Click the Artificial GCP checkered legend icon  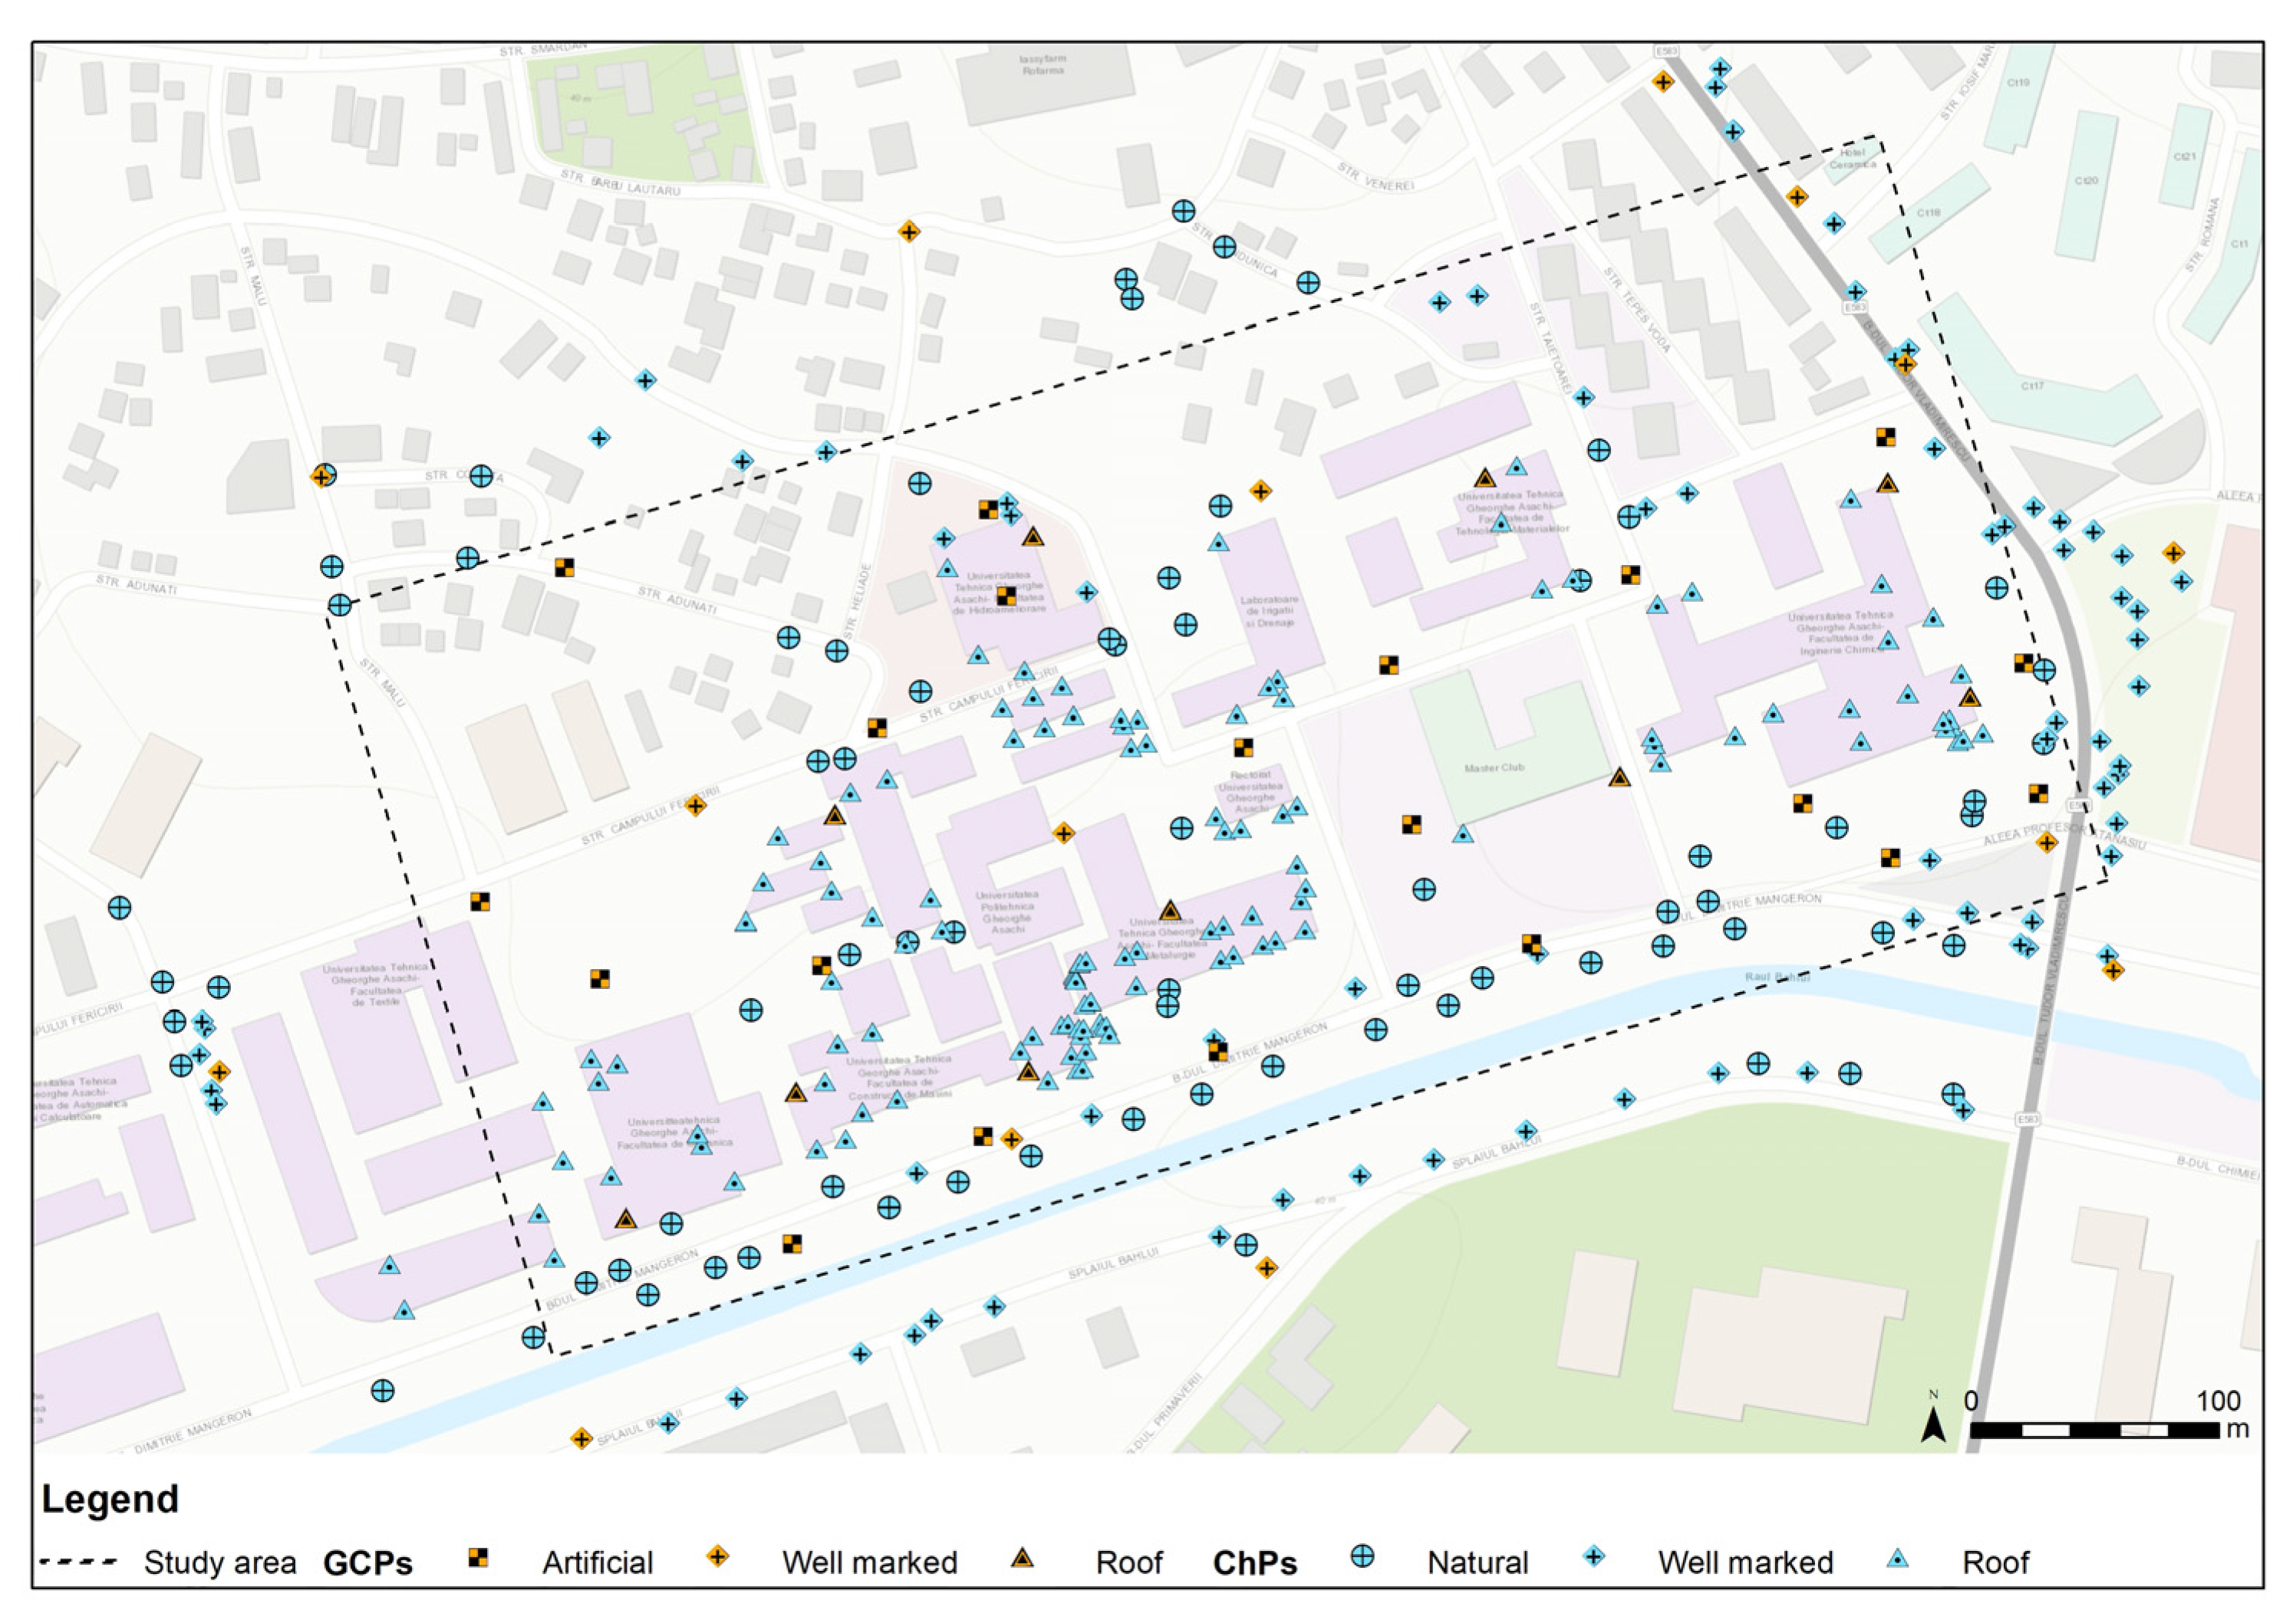[x=478, y=1557]
